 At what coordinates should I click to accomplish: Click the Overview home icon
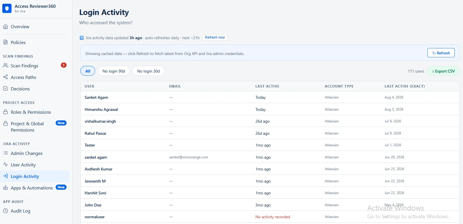(5, 26)
